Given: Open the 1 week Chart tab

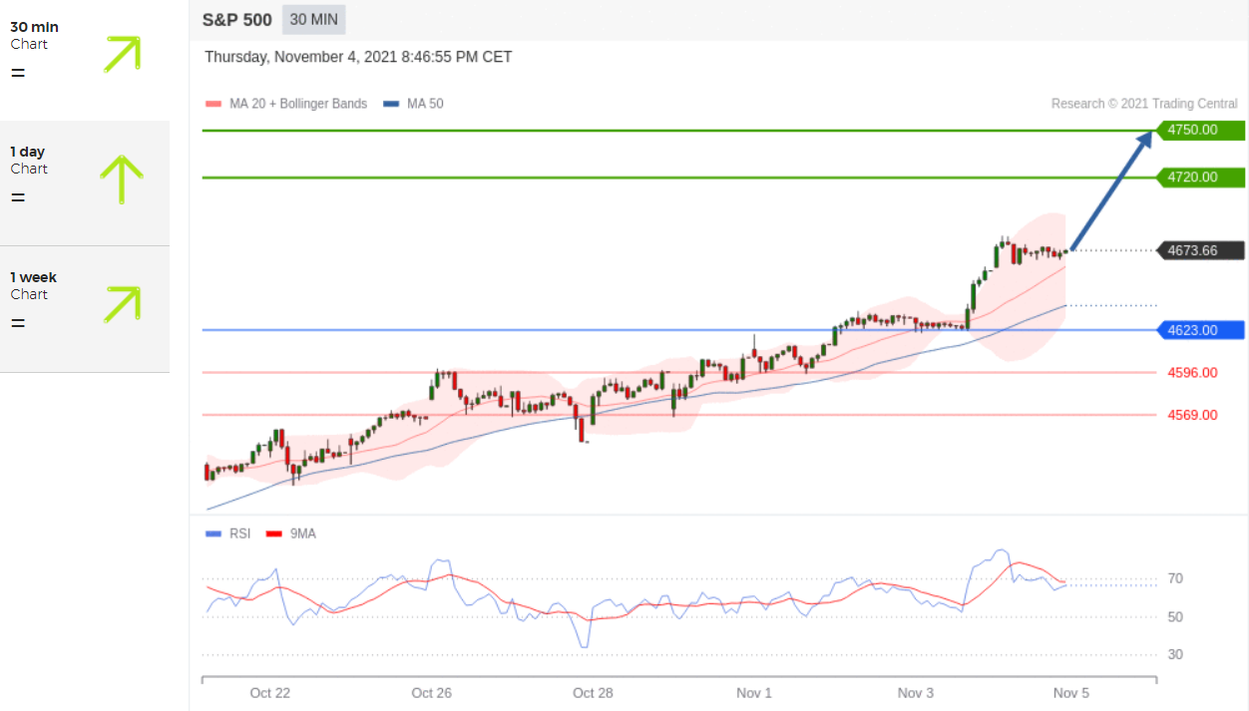Looking at the screenshot, I should click(x=85, y=309).
